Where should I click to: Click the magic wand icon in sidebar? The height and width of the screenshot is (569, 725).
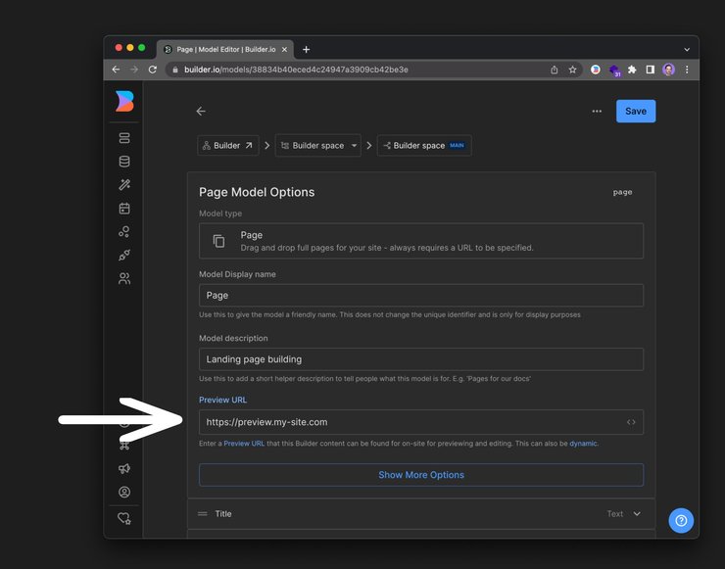coord(124,185)
